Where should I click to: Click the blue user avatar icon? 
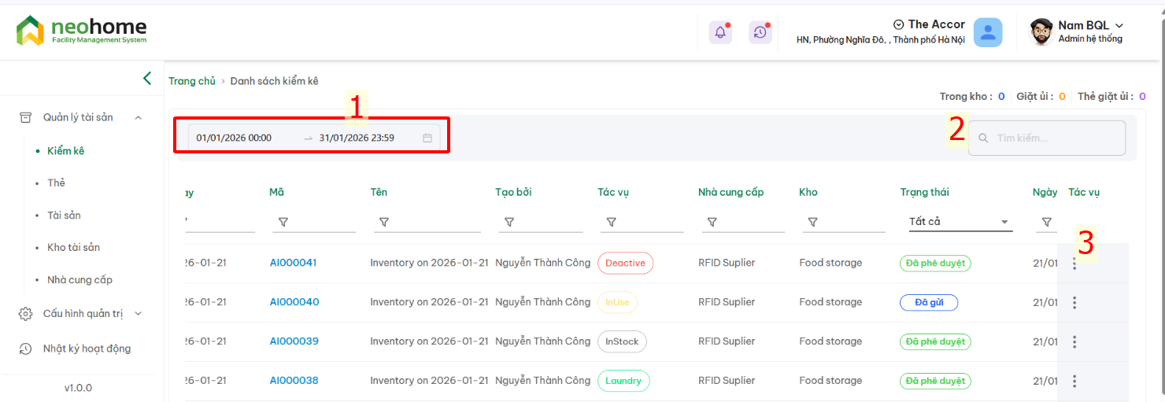(x=987, y=32)
